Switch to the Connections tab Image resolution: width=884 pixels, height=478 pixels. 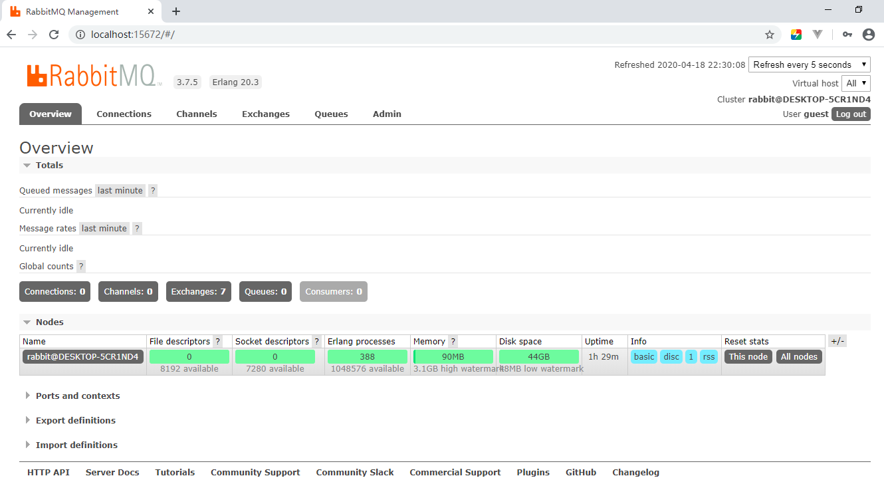[124, 114]
